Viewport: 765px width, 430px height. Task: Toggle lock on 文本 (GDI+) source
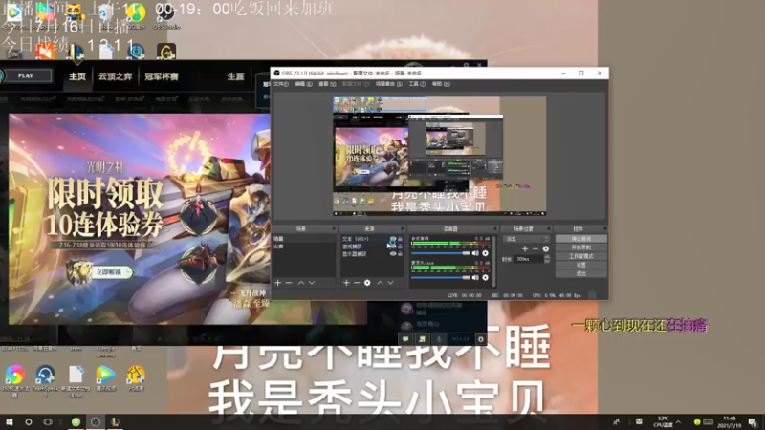[400, 239]
